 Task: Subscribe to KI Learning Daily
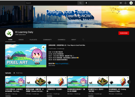point(124,33)
